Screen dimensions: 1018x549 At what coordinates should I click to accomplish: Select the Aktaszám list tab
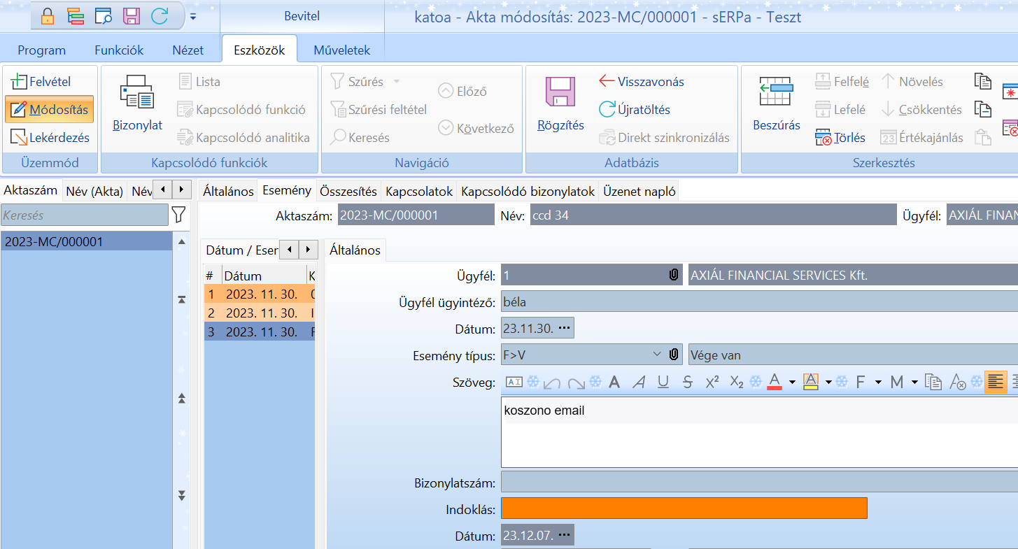(x=31, y=190)
